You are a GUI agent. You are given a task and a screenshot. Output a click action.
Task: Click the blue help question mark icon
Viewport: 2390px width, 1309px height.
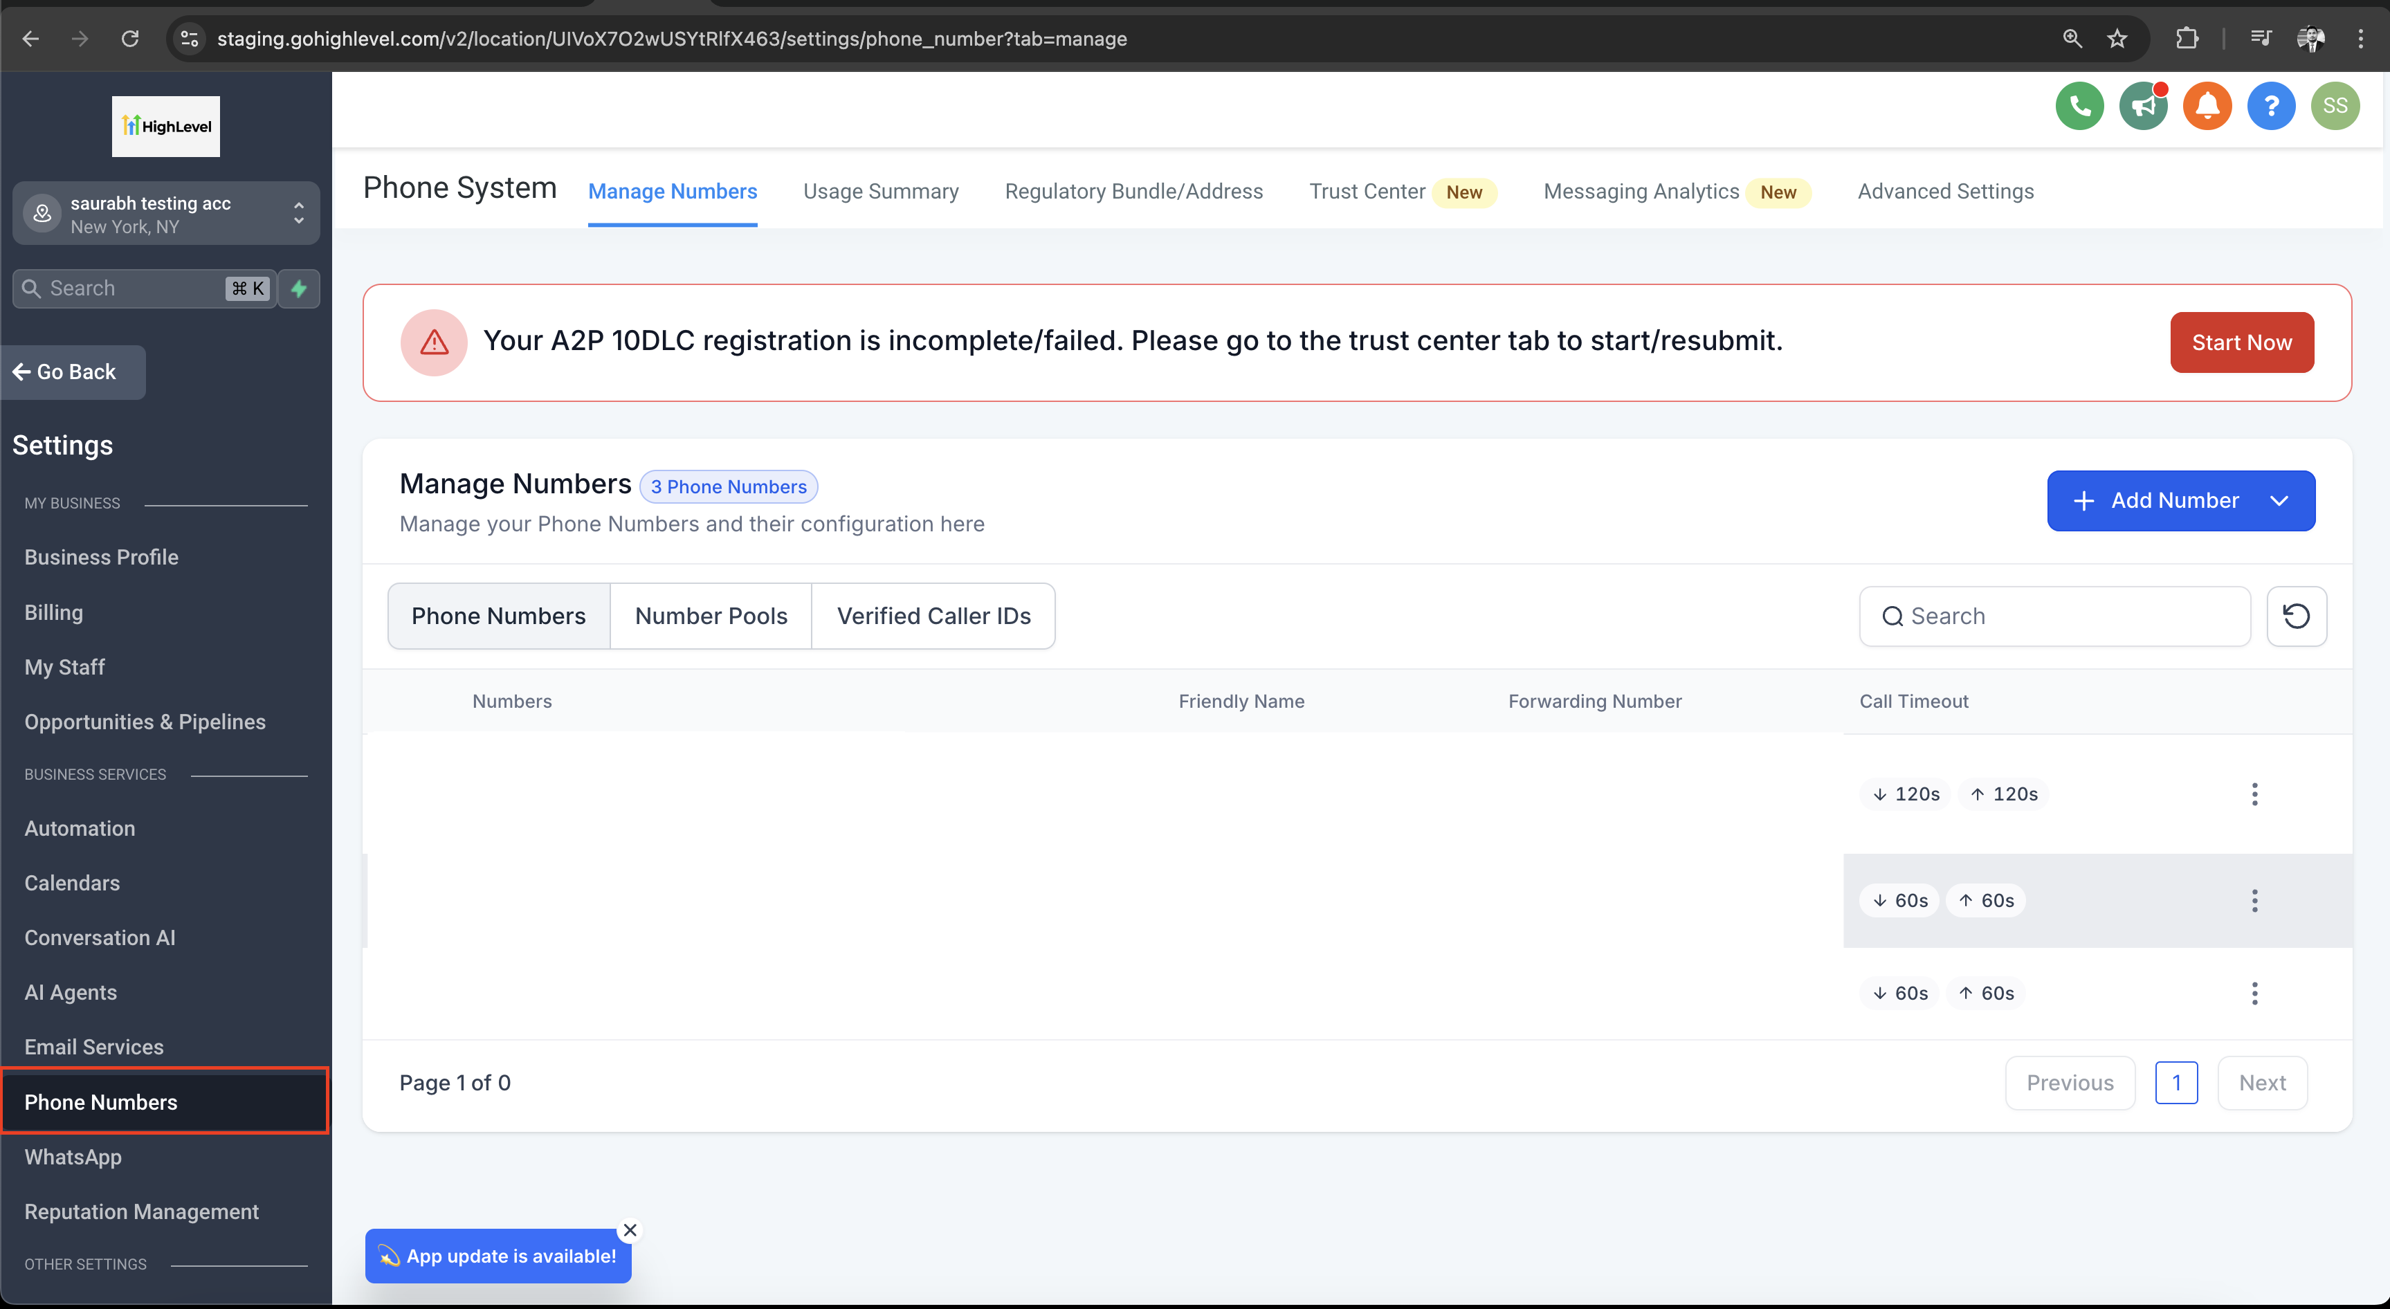[x=2271, y=106]
